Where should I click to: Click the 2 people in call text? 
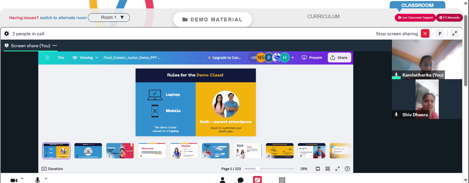coord(29,34)
